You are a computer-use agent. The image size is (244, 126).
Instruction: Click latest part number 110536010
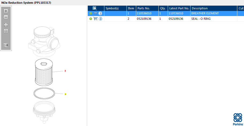coord(176,14)
